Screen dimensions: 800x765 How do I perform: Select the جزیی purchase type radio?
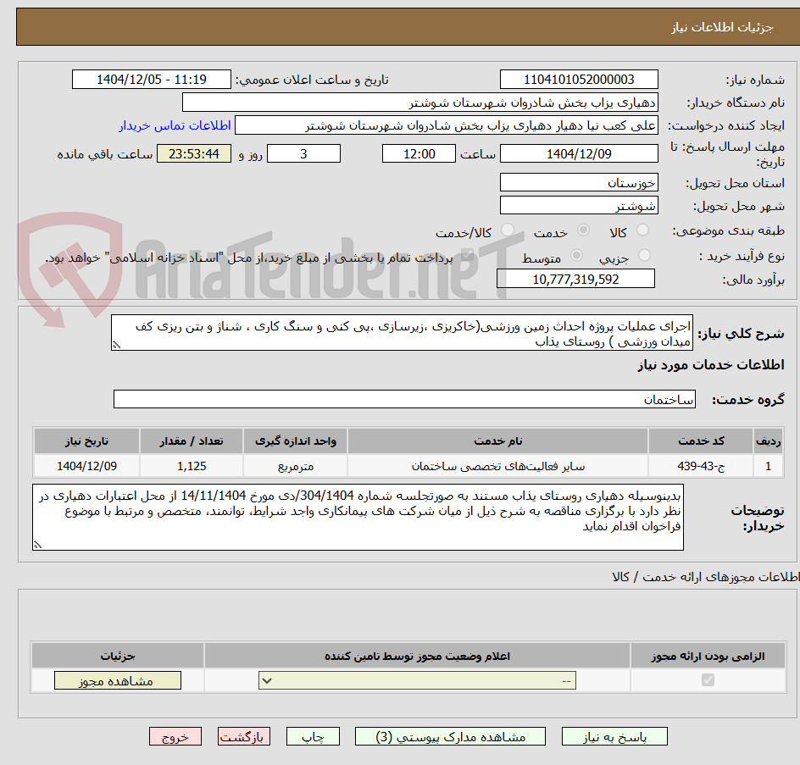point(644,255)
